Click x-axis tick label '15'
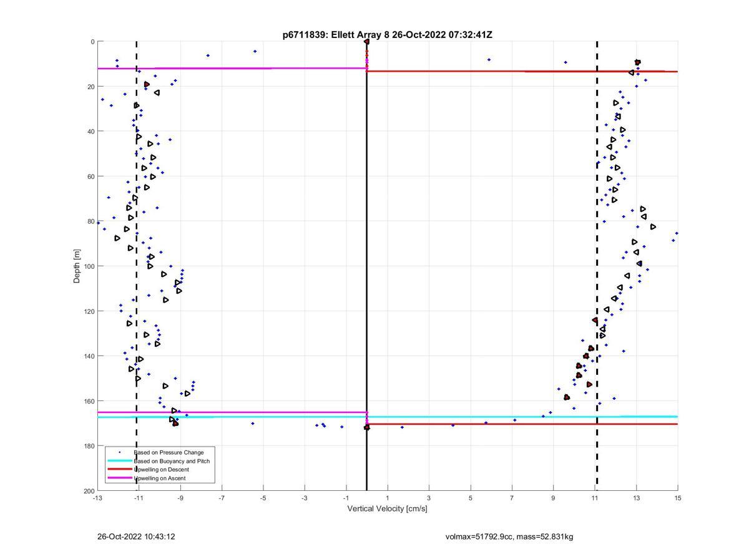Image resolution: width=749 pixels, height=552 pixels. point(677,498)
